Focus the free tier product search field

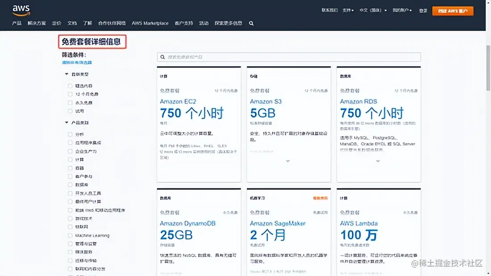click(x=289, y=57)
